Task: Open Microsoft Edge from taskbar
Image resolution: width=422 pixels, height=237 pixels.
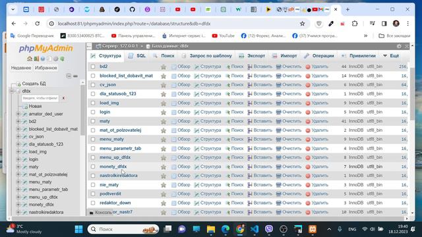Action: 226,229
